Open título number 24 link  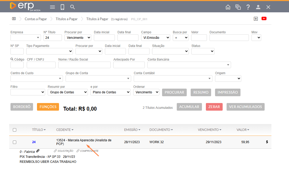coord(34,142)
